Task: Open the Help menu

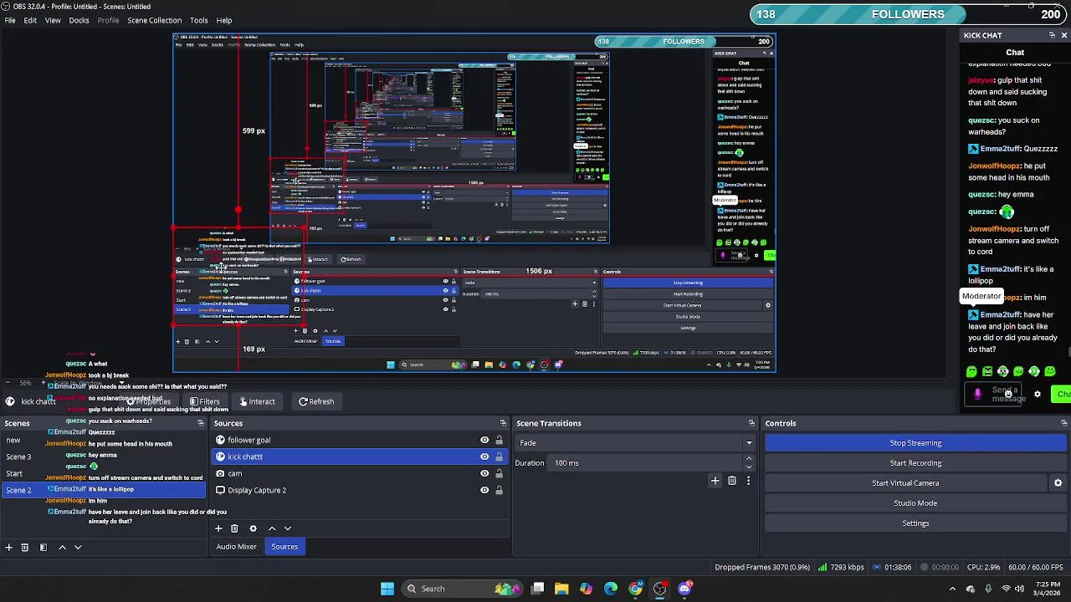Action: click(x=224, y=20)
